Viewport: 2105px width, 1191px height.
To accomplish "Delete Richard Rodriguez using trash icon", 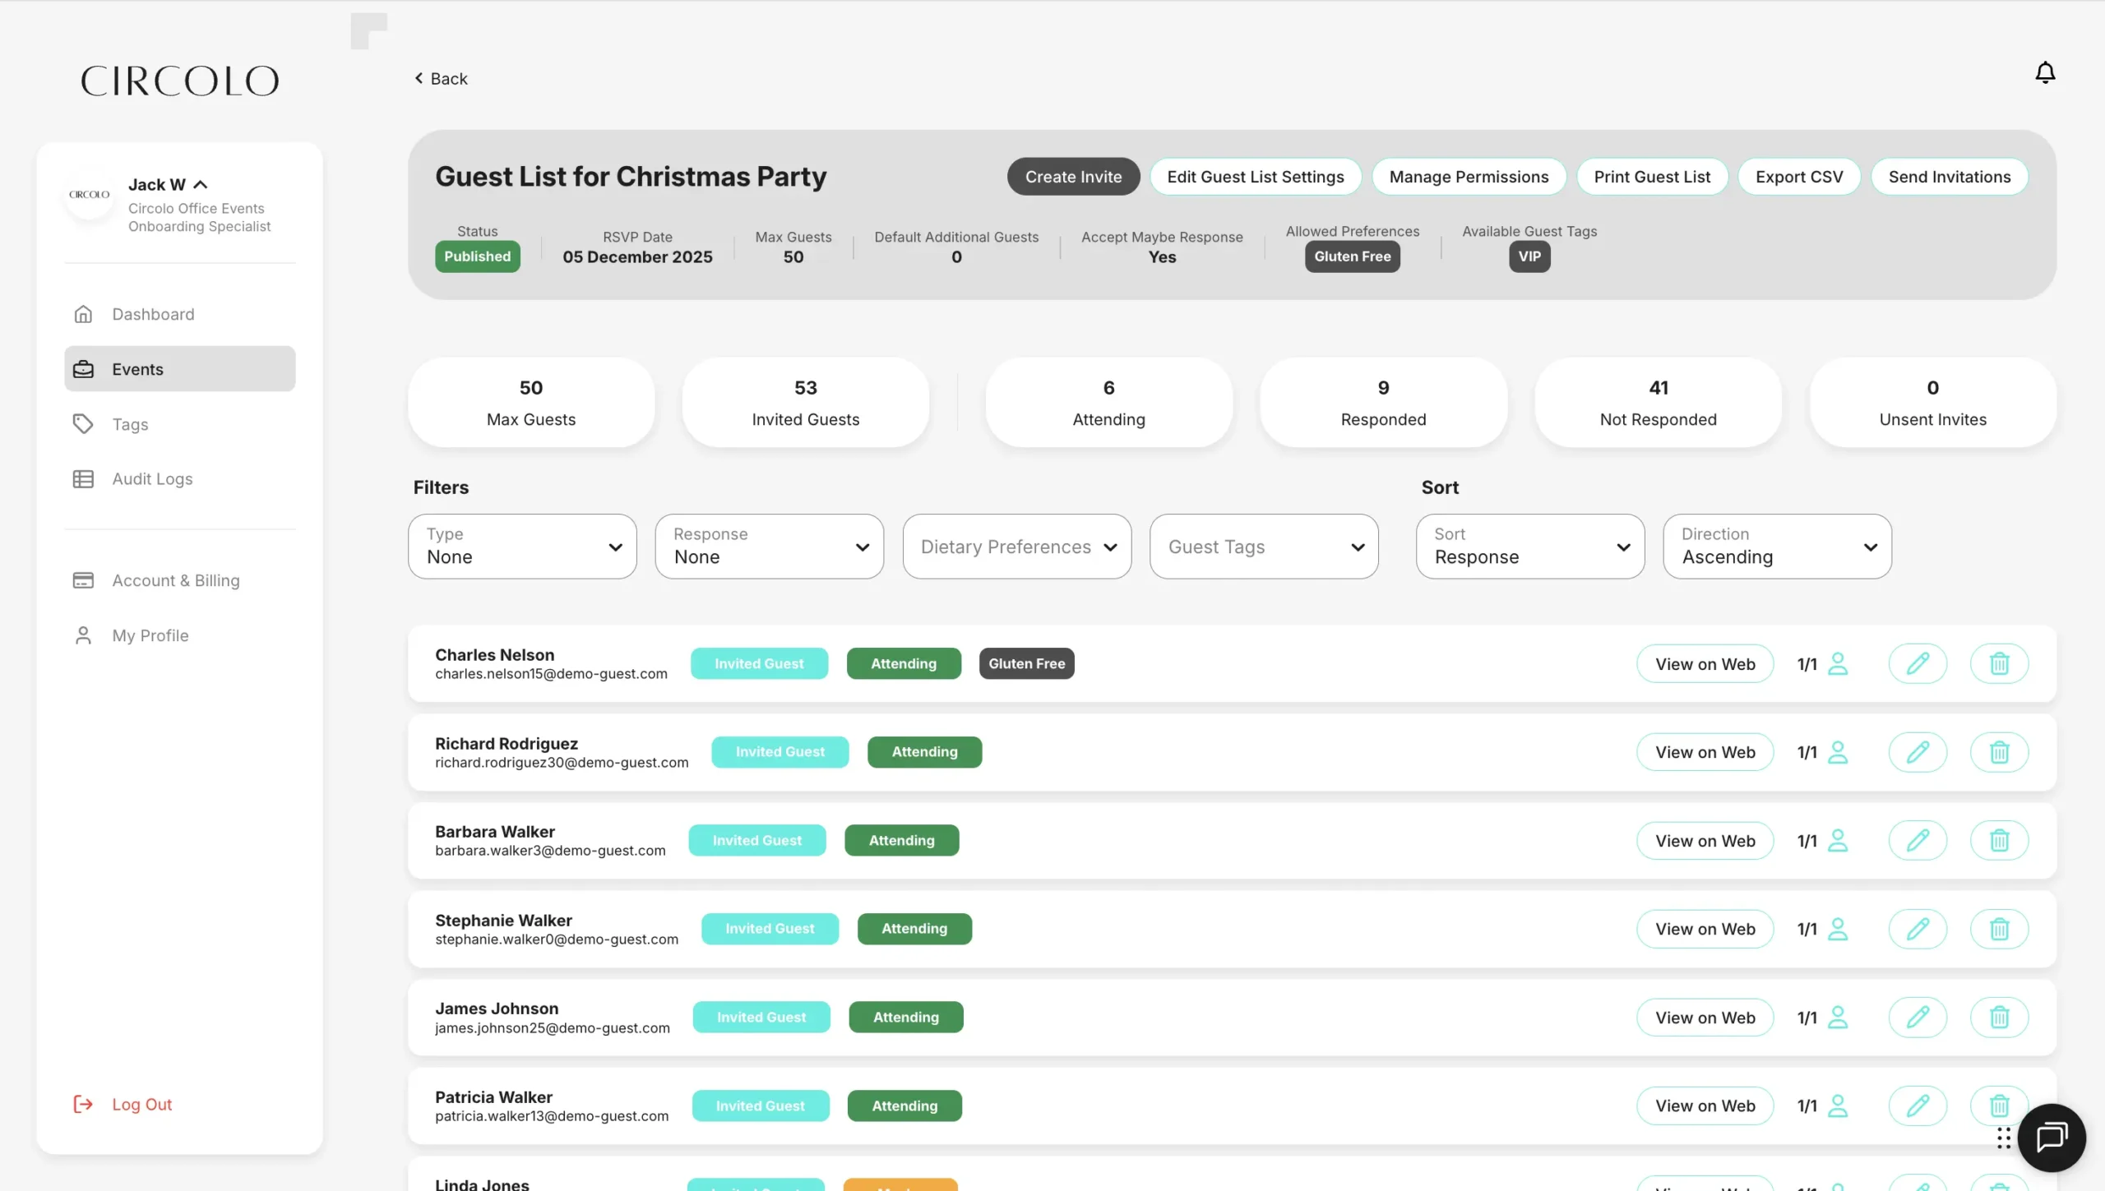I will click(x=1999, y=752).
